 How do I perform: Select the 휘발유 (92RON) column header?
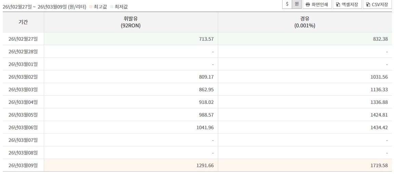click(131, 22)
